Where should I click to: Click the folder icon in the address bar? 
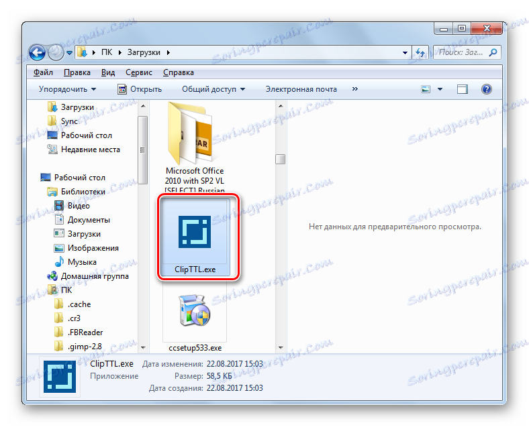tap(82, 52)
